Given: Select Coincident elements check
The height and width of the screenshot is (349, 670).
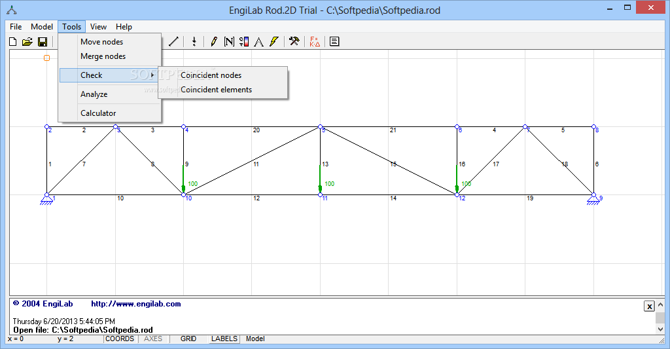Looking at the screenshot, I should [x=222, y=90].
